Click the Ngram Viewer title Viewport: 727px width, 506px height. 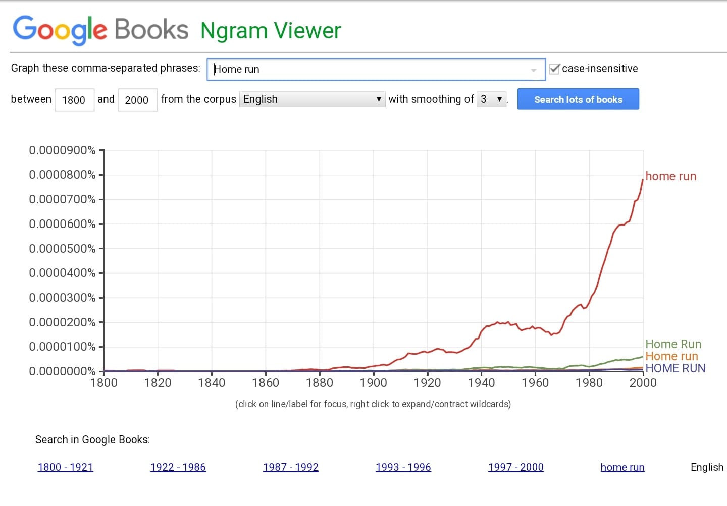coord(271,31)
